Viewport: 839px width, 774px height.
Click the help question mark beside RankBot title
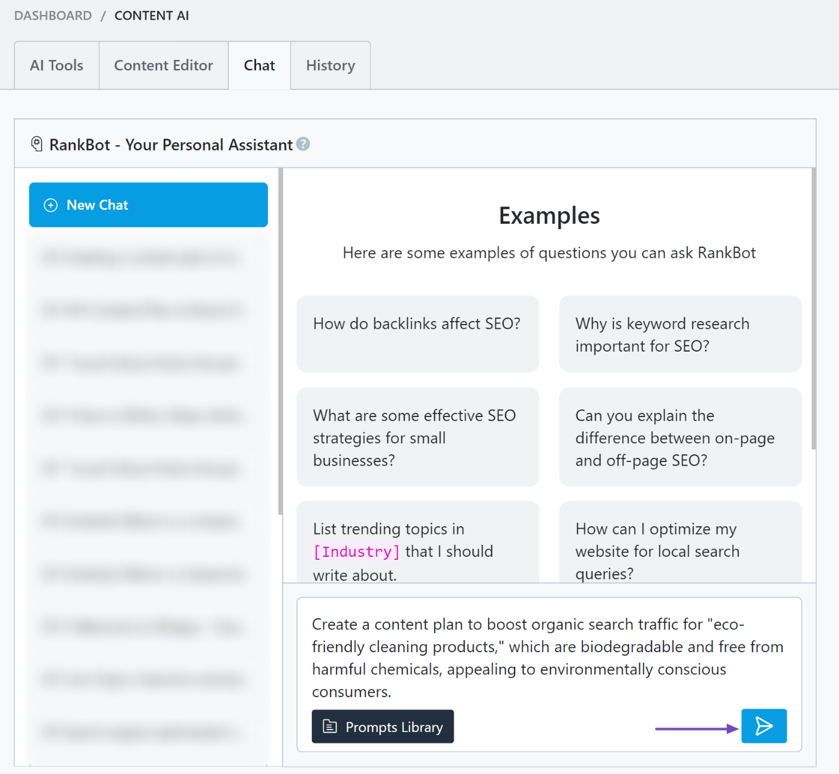click(303, 144)
